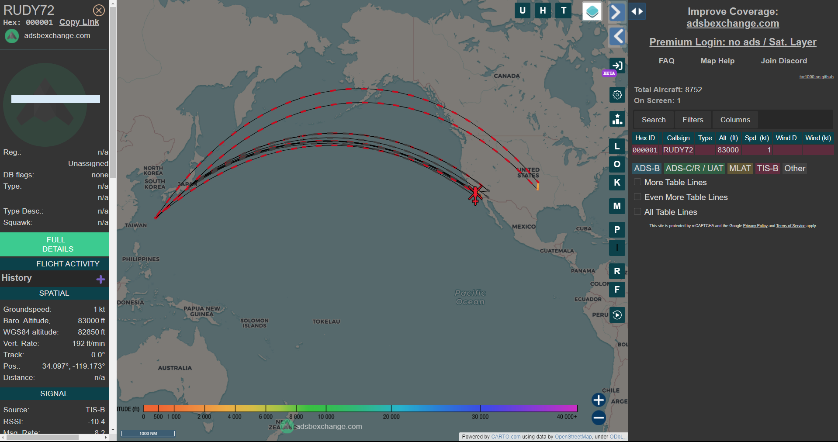Viewport: 838px width, 442px height.
Task: Open the Join Discord link
Action: point(784,61)
